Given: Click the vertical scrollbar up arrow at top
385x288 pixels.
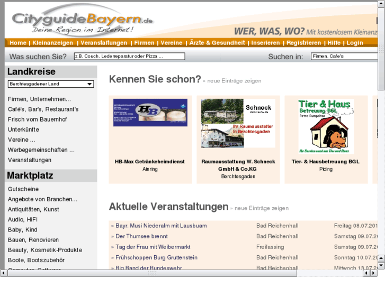Looking at the screenshot, I should [381, 3].
